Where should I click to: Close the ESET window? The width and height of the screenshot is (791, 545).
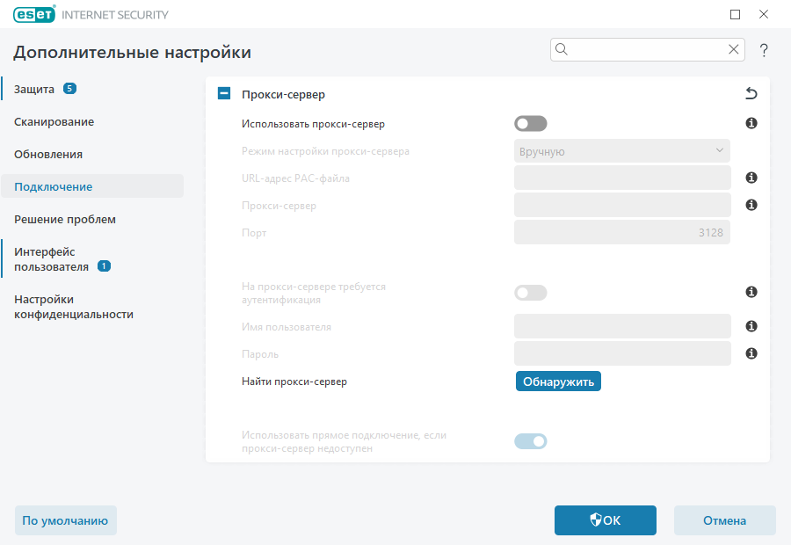coord(764,15)
